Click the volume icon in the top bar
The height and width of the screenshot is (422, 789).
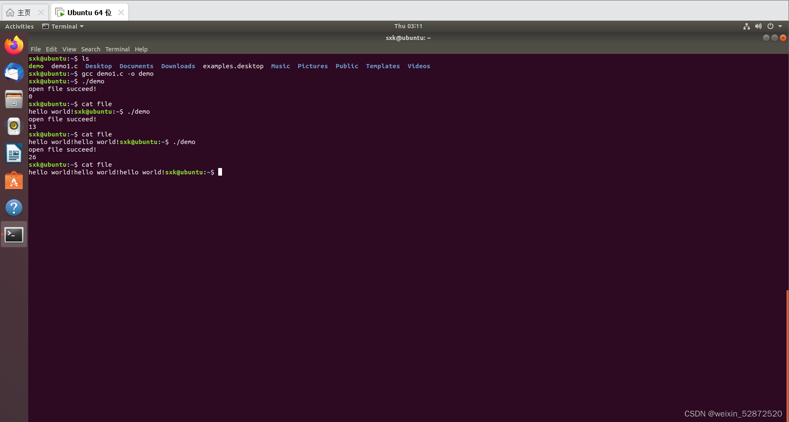tap(758, 26)
